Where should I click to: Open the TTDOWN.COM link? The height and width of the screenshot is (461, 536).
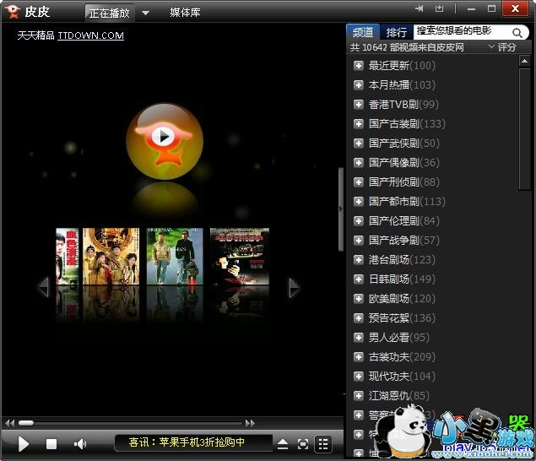coord(90,36)
